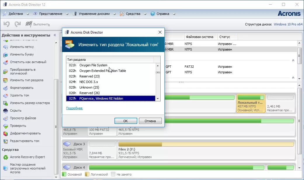Collapse the first volume group with double chevron
Image resolution: width=304 pixels, height=180 pixels.
[x=293, y=60]
